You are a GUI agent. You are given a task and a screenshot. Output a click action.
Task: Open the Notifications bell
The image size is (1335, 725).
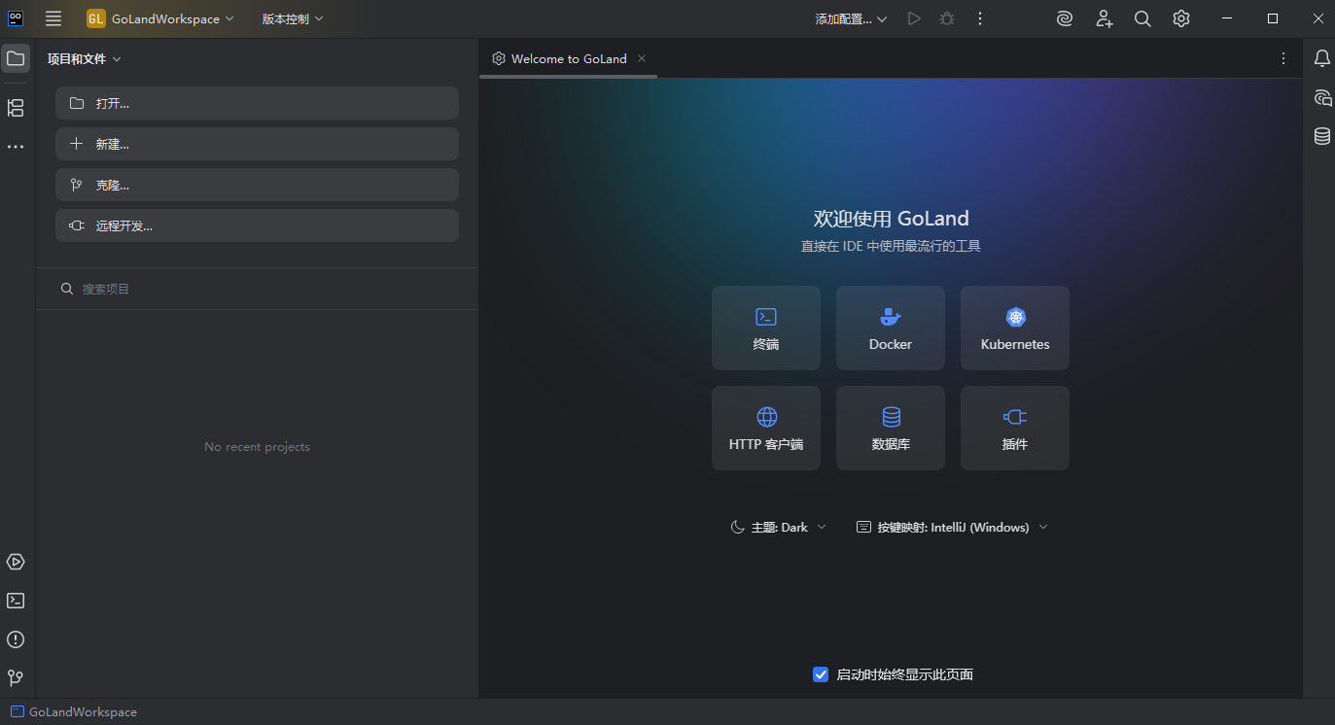pyautogui.click(x=1322, y=58)
